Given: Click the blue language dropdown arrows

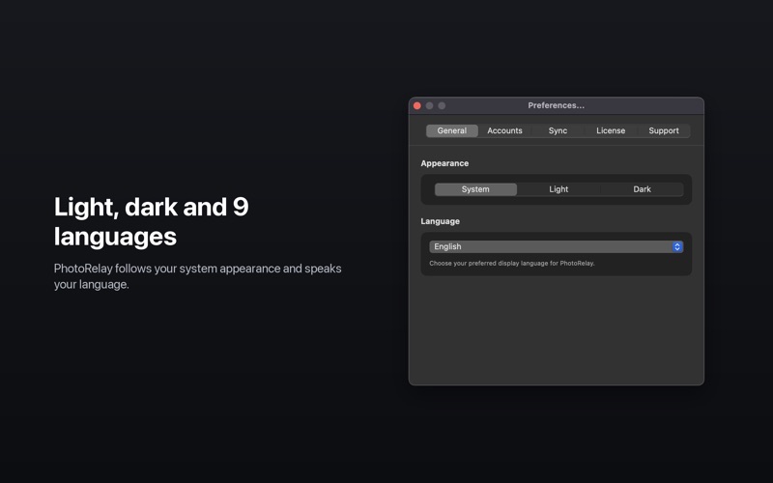Looking at the screenshot, I should (677, 247).
